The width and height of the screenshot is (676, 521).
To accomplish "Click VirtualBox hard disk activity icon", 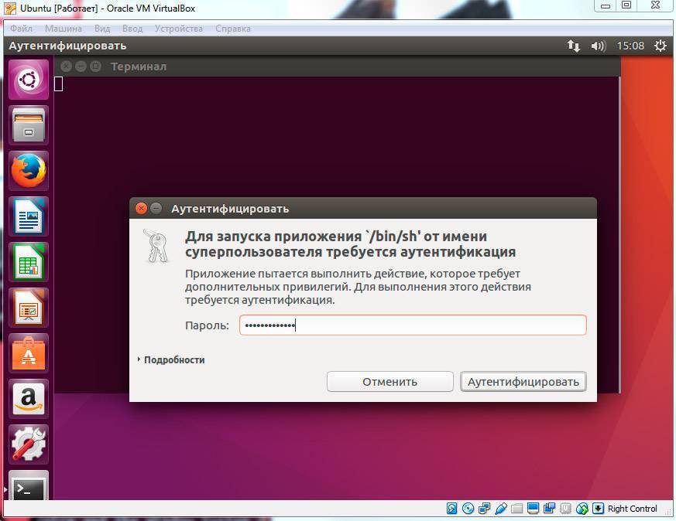I will (451, 509).
